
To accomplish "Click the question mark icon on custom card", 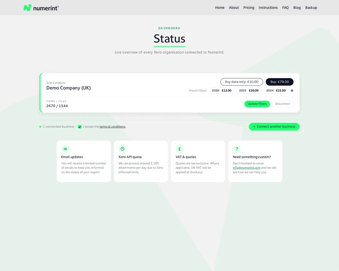I will coord(237,149).
